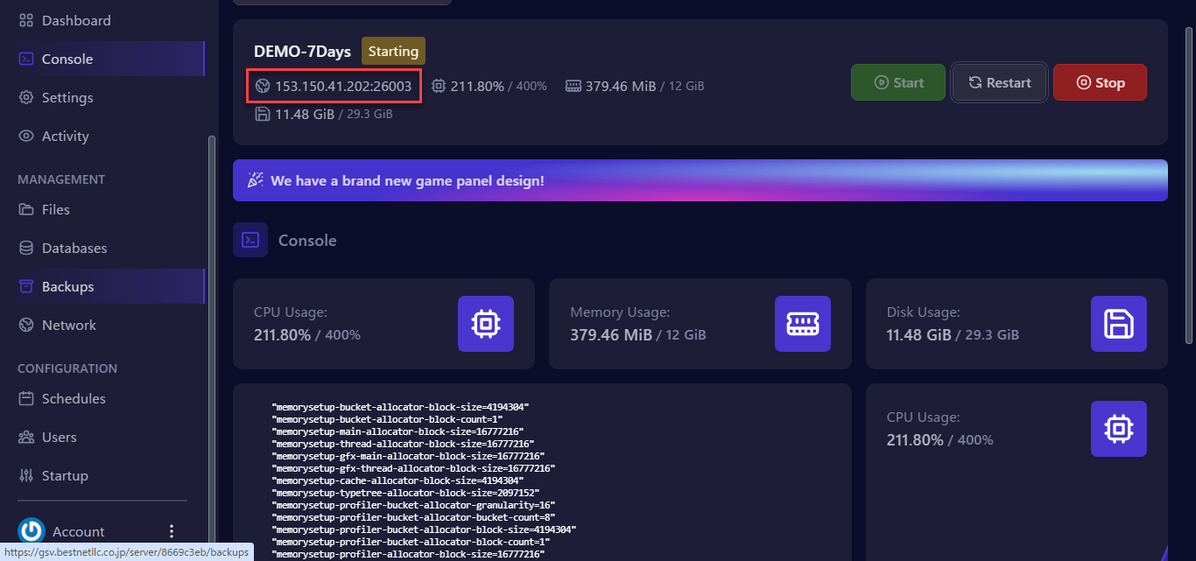This screenshot has width=1196, height=561.
Task: Click the Backups archive icon
Action: (26, 286)
